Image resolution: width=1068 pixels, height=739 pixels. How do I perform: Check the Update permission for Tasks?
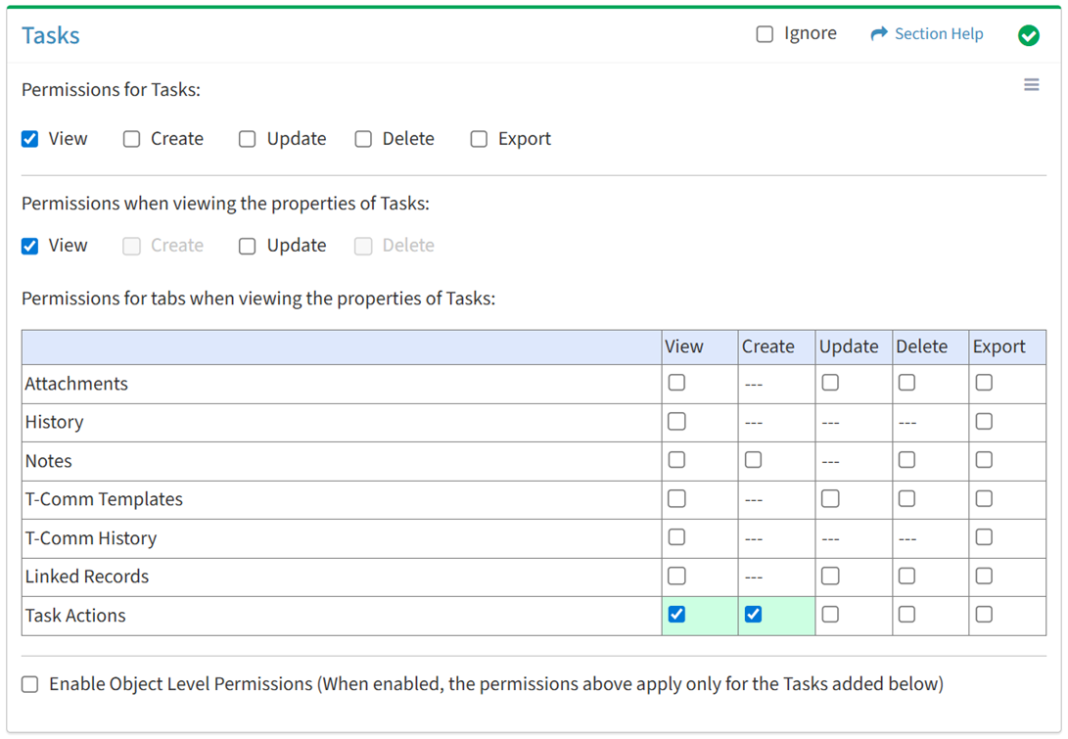coord(248,139)
